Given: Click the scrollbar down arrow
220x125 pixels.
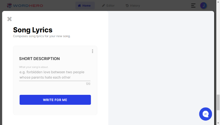Looking at the screenshot, I should click(218, 123).
